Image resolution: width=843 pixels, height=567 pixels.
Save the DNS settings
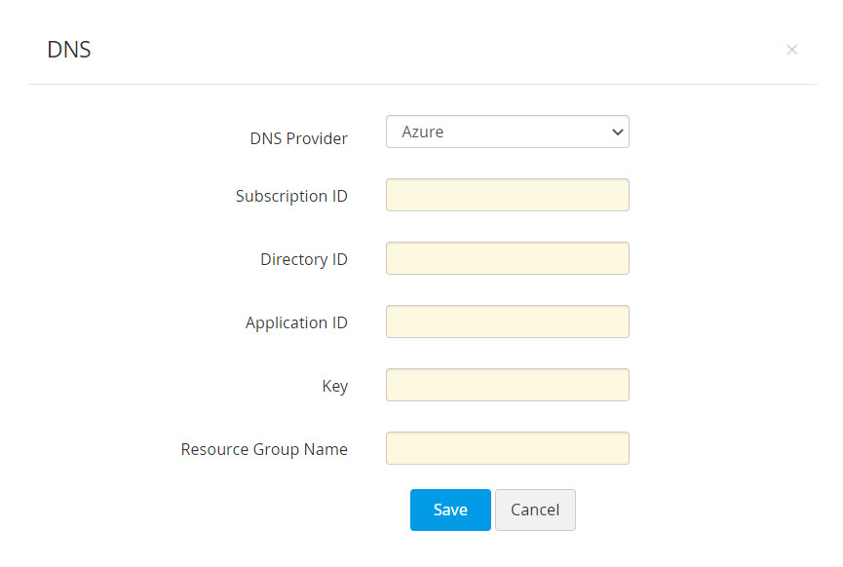click(x=450, y=510)
